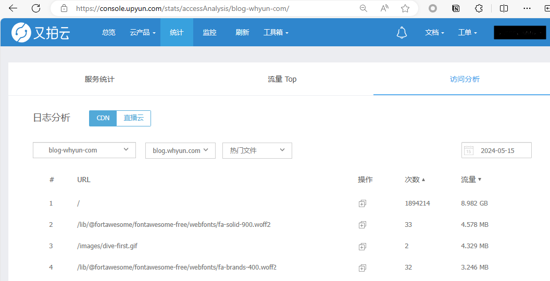Screen dimensions: 550x281
Task: Expand the blog-whyun-com service dropdown
Action: click(x=84, y=150)
